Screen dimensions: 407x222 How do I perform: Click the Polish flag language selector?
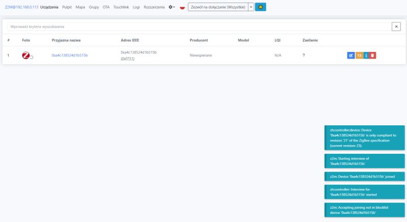click(182, 7)
